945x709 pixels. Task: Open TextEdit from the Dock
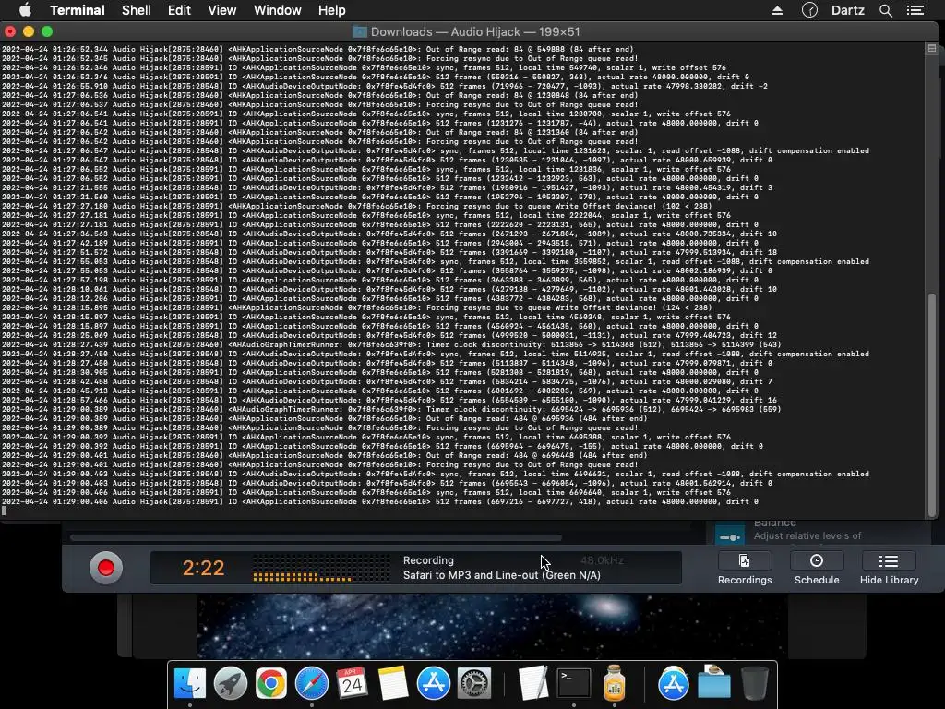(533, 684)
